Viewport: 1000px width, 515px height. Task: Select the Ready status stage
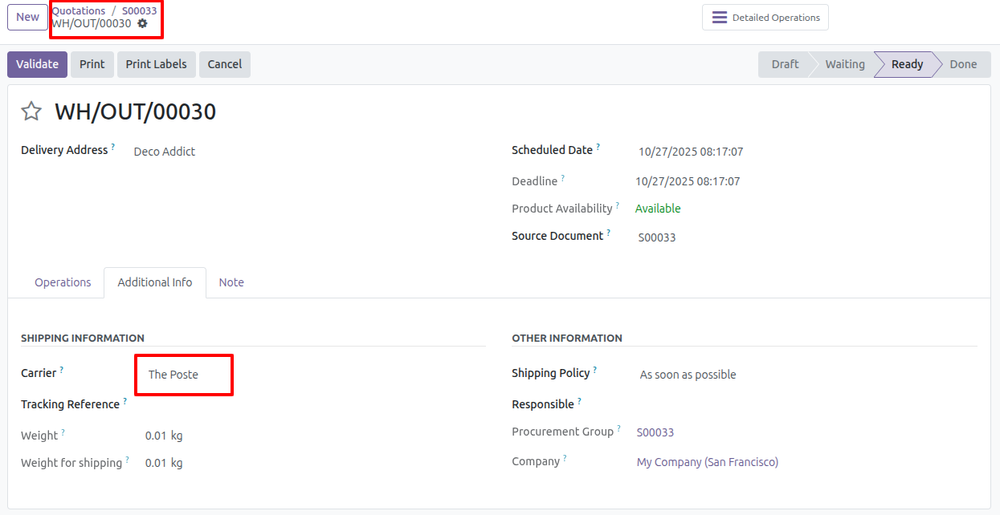click(907, 64)
